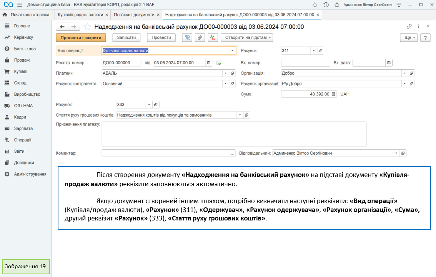Viewport: 436px width, 277px height.
Task: Open Стаття руху грошових коштів details icon
Action: coord(246,115)
